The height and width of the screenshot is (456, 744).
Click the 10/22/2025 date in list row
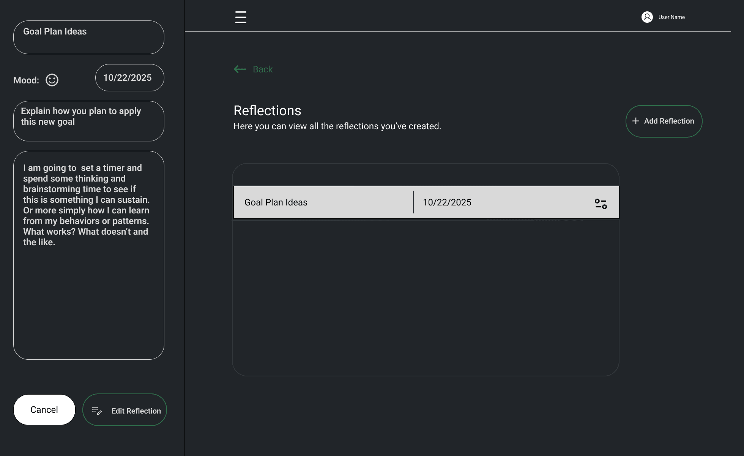[x=447, y=202]
